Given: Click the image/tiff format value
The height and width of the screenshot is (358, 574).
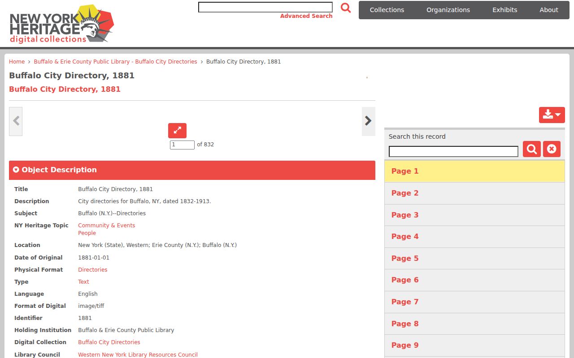Looking at the screenshot, I should pyautogui.click(x=91, y=306).
